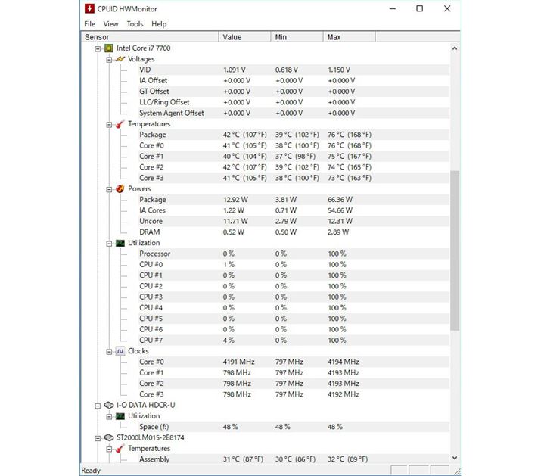
Task: Collapse the Intel Core i7 7700 tree node
Action: point(98,48)
